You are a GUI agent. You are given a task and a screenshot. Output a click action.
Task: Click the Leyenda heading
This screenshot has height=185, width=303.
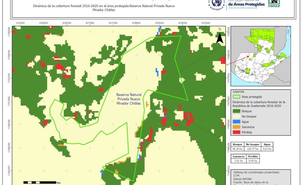point(238,91)
